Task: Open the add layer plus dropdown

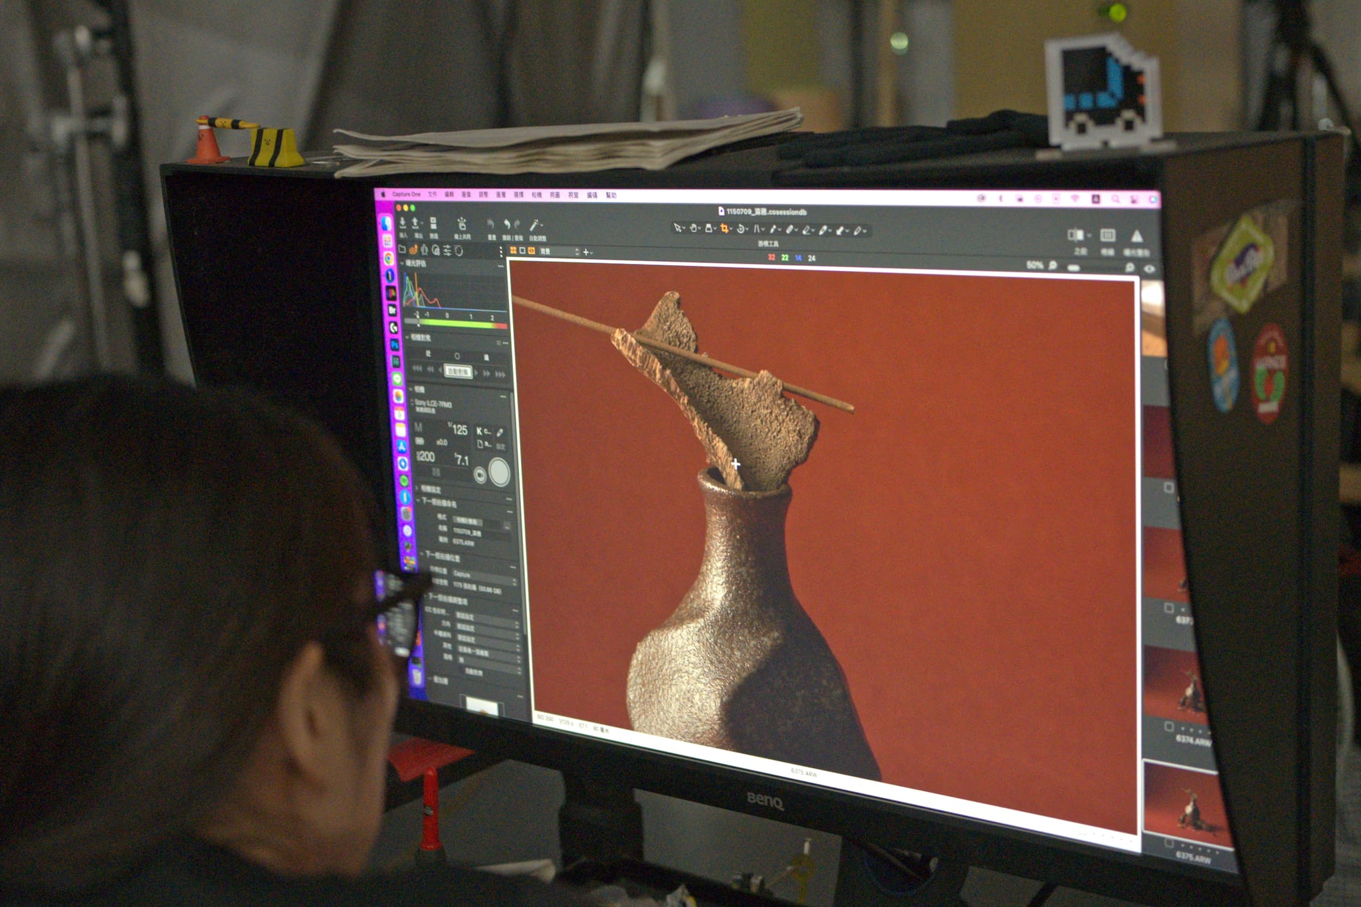Action: (x=587, y=252)
